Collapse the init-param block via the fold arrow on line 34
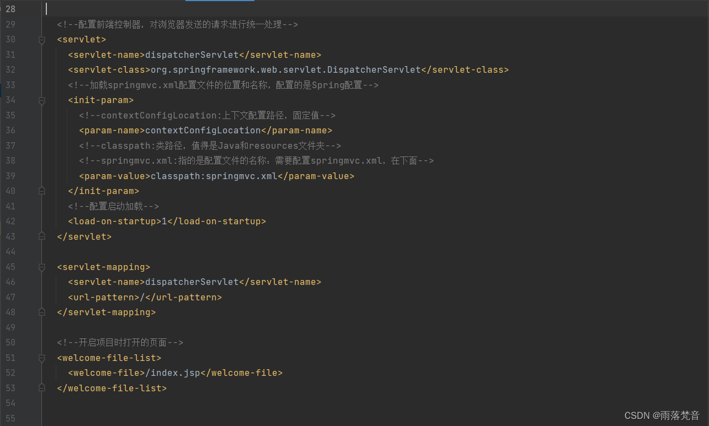The width and height of the screenshot is (709, 426). pyautogui.click(x=41, y=100)
